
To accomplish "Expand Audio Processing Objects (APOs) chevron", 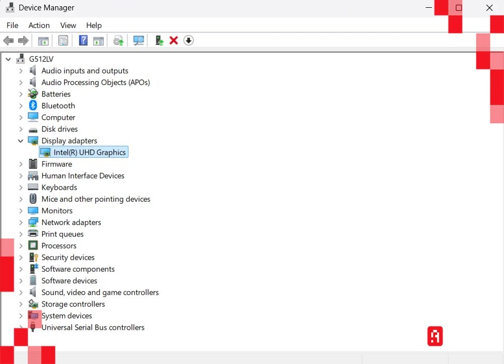I will click(21, 82).
